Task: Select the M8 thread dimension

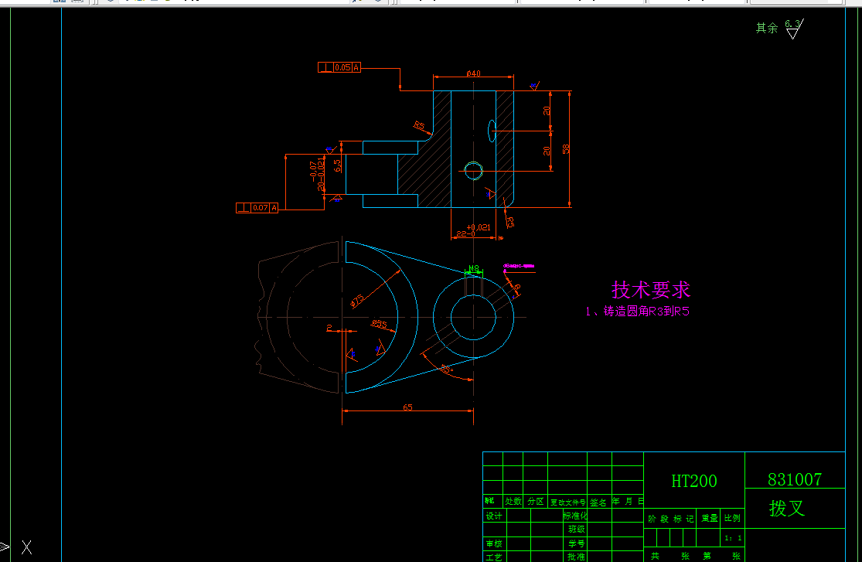Action: click(x=473, y=269)
